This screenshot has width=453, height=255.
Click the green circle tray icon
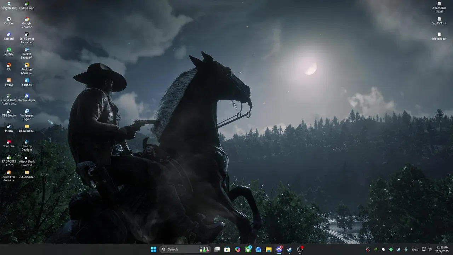tap(391, 249)
